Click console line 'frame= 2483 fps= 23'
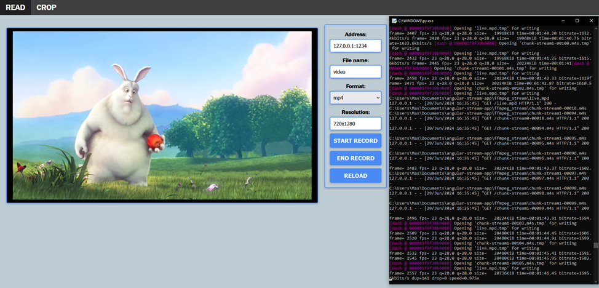 [491, 168]
